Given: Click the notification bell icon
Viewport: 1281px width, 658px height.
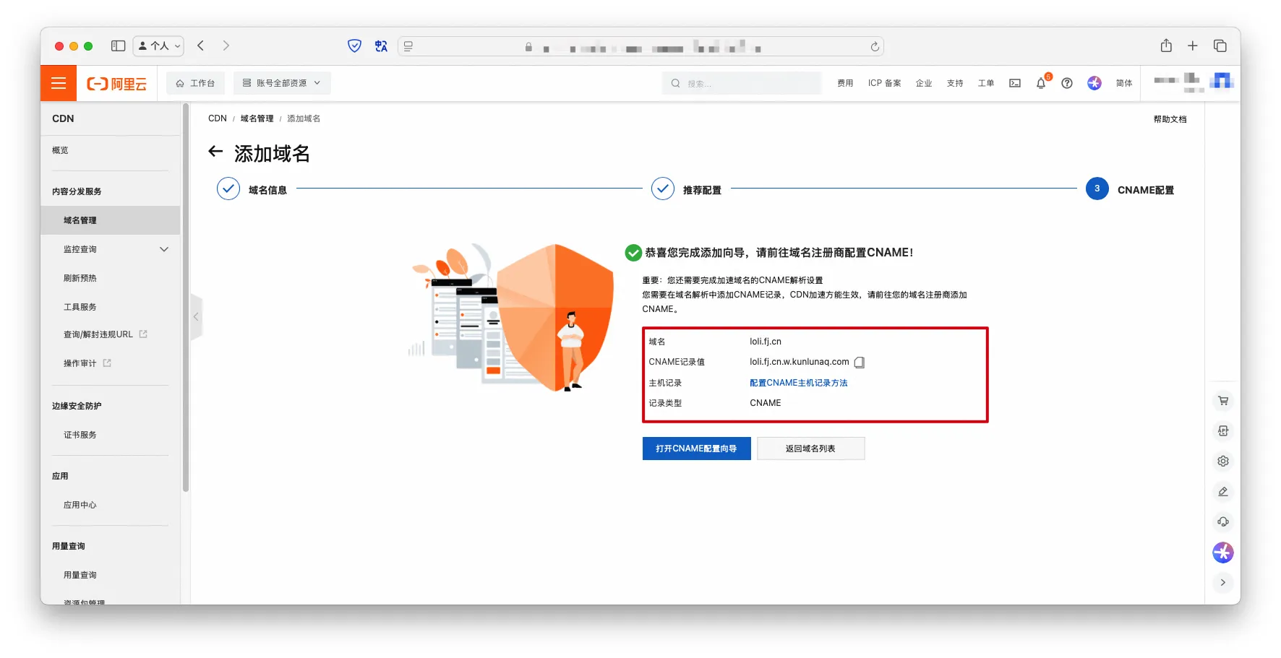Looking at the screenshot, I should click(x=1041, y=83).
